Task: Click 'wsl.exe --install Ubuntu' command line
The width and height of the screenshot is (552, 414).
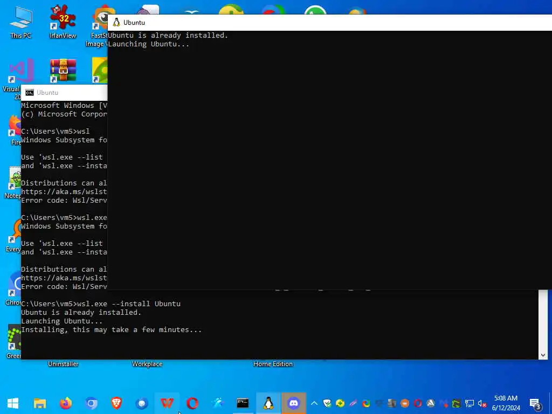Action: [x=129, y=303]
